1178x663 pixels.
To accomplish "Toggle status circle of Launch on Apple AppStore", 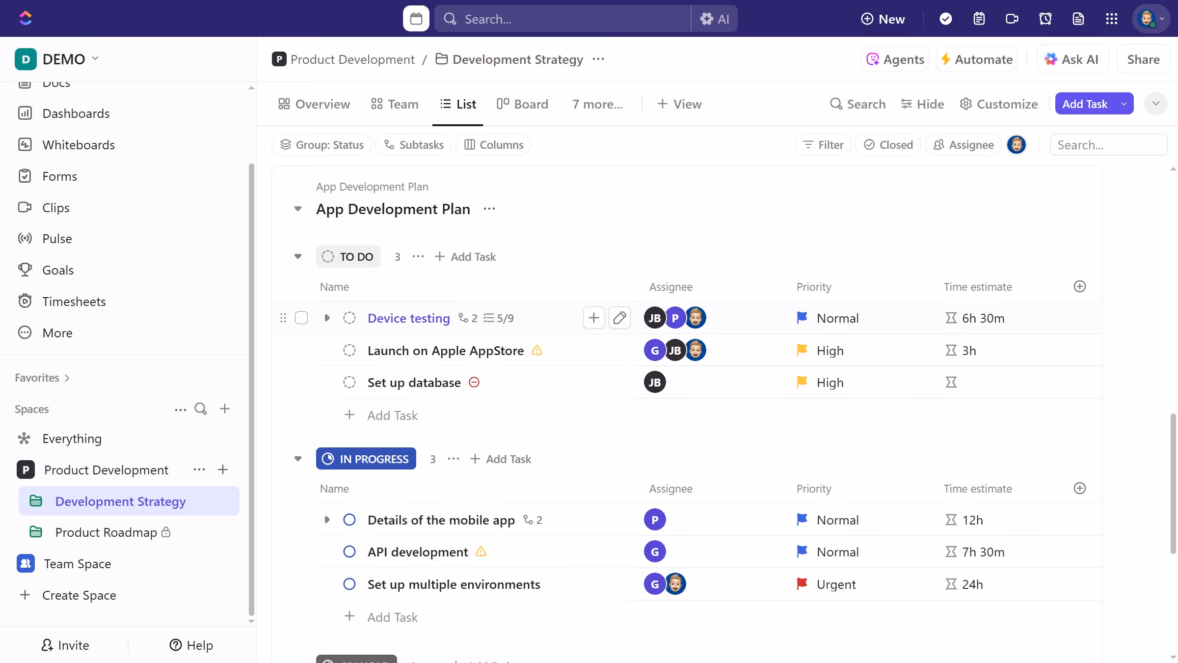I will (349, 350).
